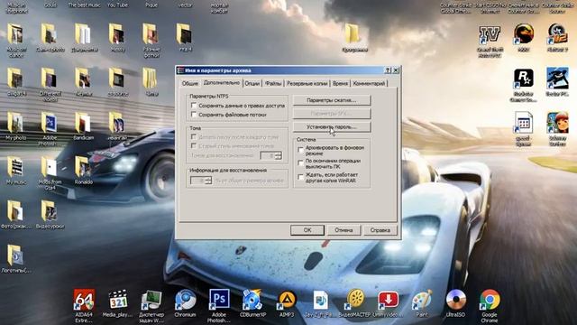Image resolution: width=577 pixels, height=325 pixels.
Task: Open the calendar-style document shortcut icon
Action: click(523, 124)
